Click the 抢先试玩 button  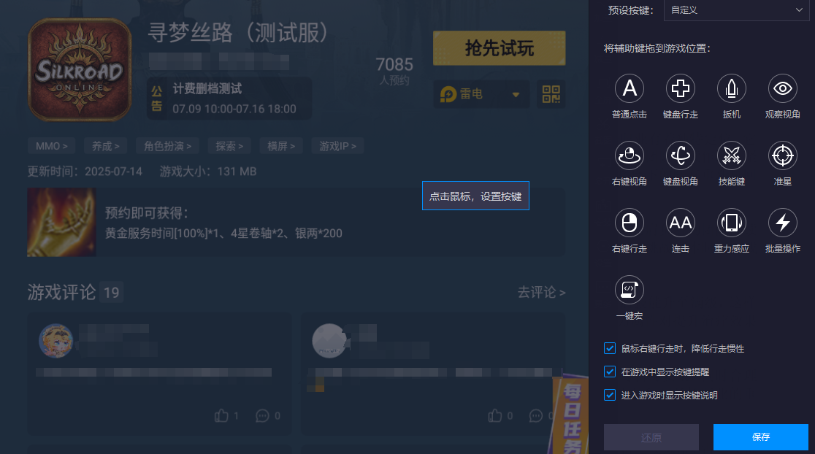tap(499, 48)
